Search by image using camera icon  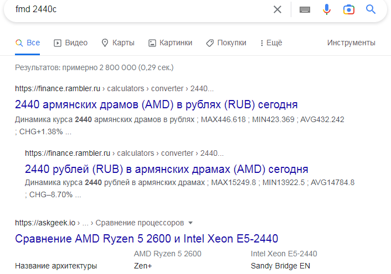click(348, 9)
